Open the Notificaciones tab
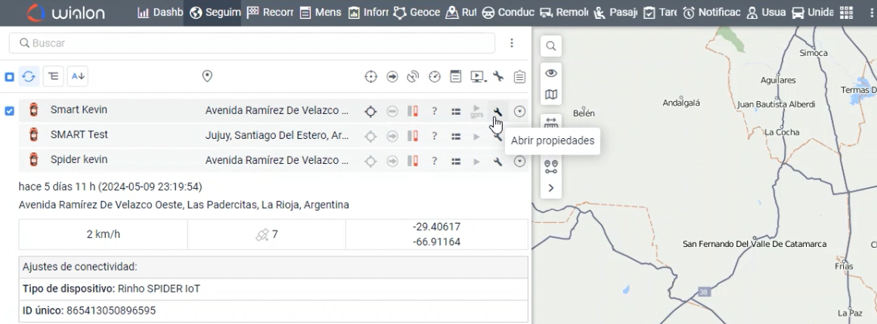 [x=712, y=12]
